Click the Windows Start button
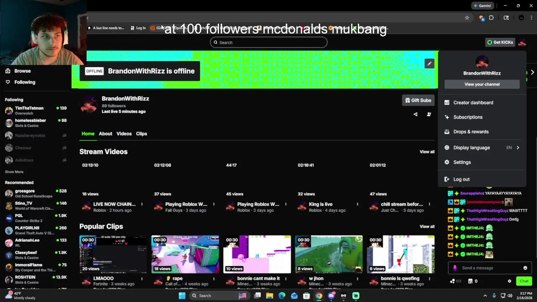537x302 pixels. pos(182,296)
